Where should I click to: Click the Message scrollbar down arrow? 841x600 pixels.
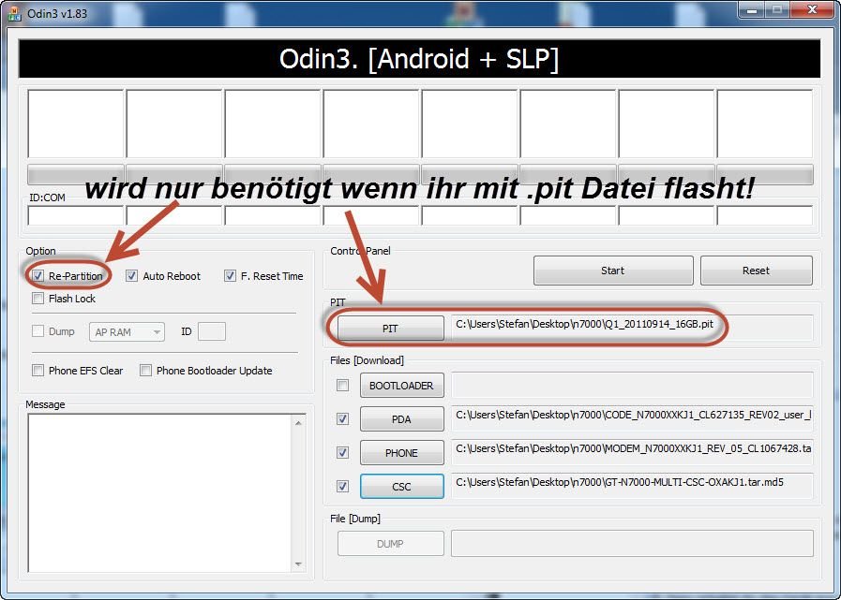[x=298, y=564]
